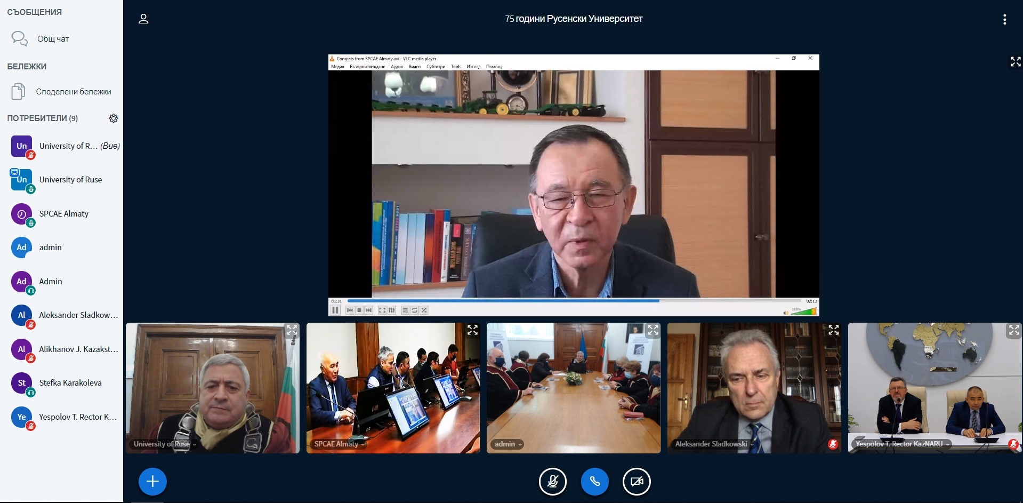
Task: Click the blue plus actions button
Action: click(x=152, y=482)
